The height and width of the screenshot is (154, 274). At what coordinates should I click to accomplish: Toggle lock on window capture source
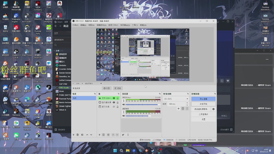[117, 106]
